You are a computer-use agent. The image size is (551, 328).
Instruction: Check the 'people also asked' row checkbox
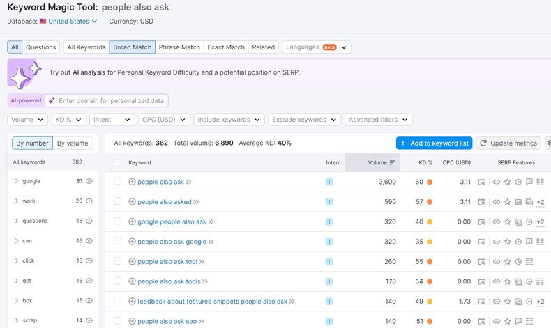click(118, 201)
